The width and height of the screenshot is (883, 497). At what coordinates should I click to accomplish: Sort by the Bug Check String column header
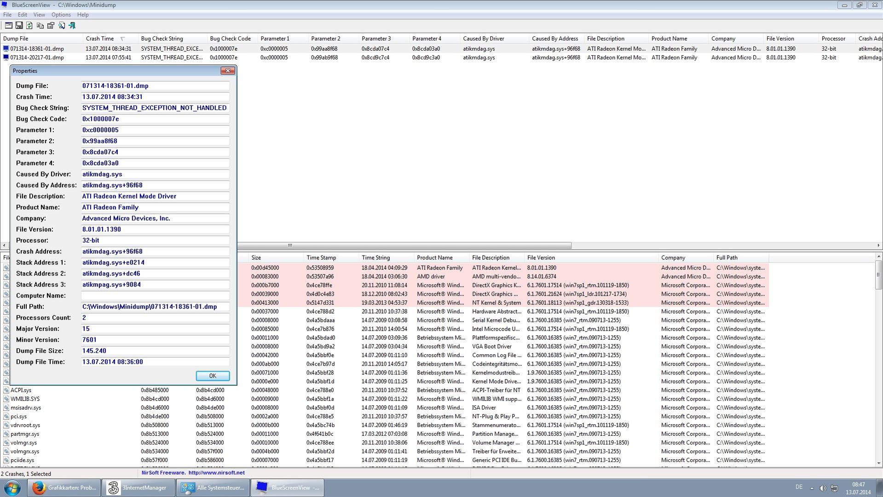point(173,39)
